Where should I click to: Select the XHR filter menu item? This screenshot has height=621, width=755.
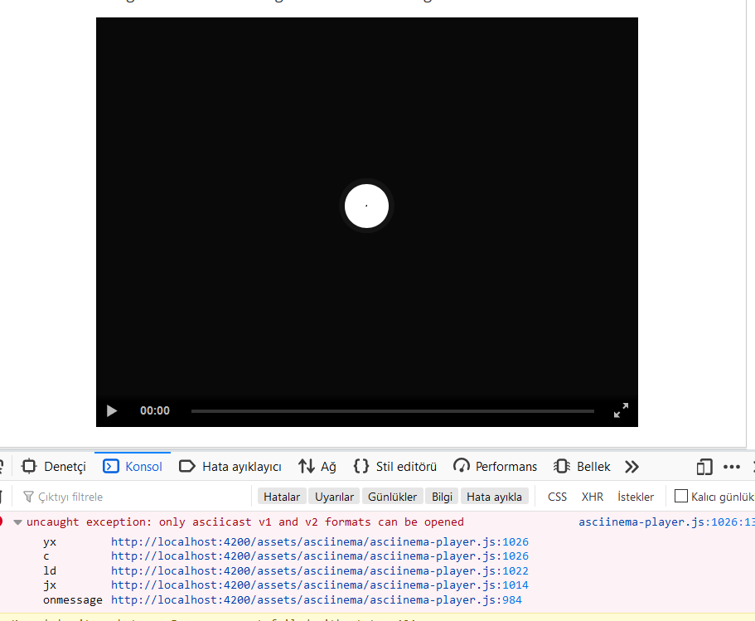[592, 496]
